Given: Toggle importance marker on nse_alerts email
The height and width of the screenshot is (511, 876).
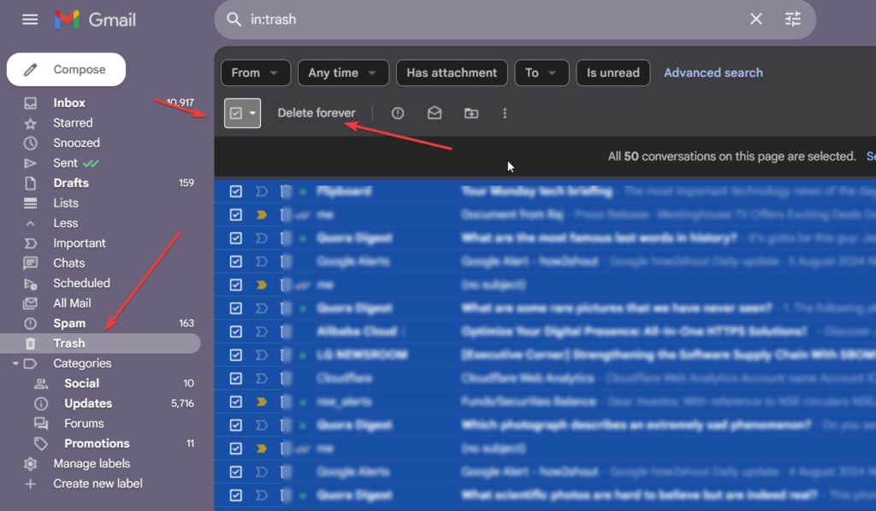Looking at the screenshot, I should 262,402.
